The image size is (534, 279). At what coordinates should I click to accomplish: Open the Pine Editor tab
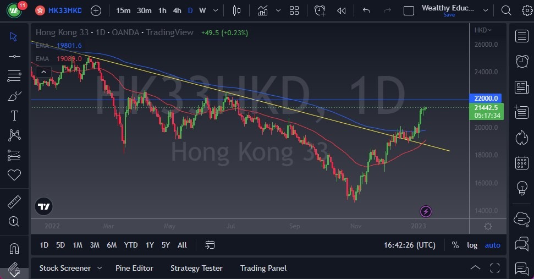134,268
